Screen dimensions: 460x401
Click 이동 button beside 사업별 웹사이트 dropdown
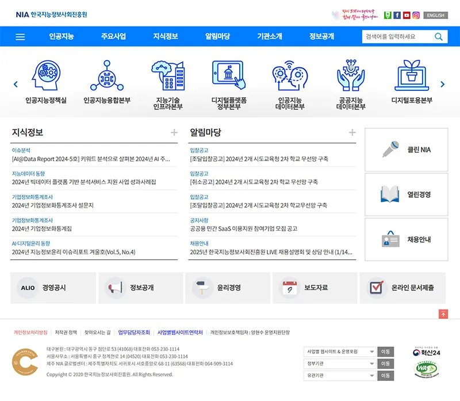[385, 352]
